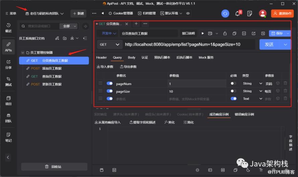Click the share export icon in request toolbar
Screen dimensions: 298x177
click(253, 33)
